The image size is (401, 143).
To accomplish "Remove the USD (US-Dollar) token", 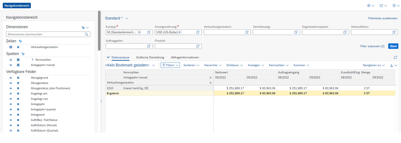I will click(179, 32).
